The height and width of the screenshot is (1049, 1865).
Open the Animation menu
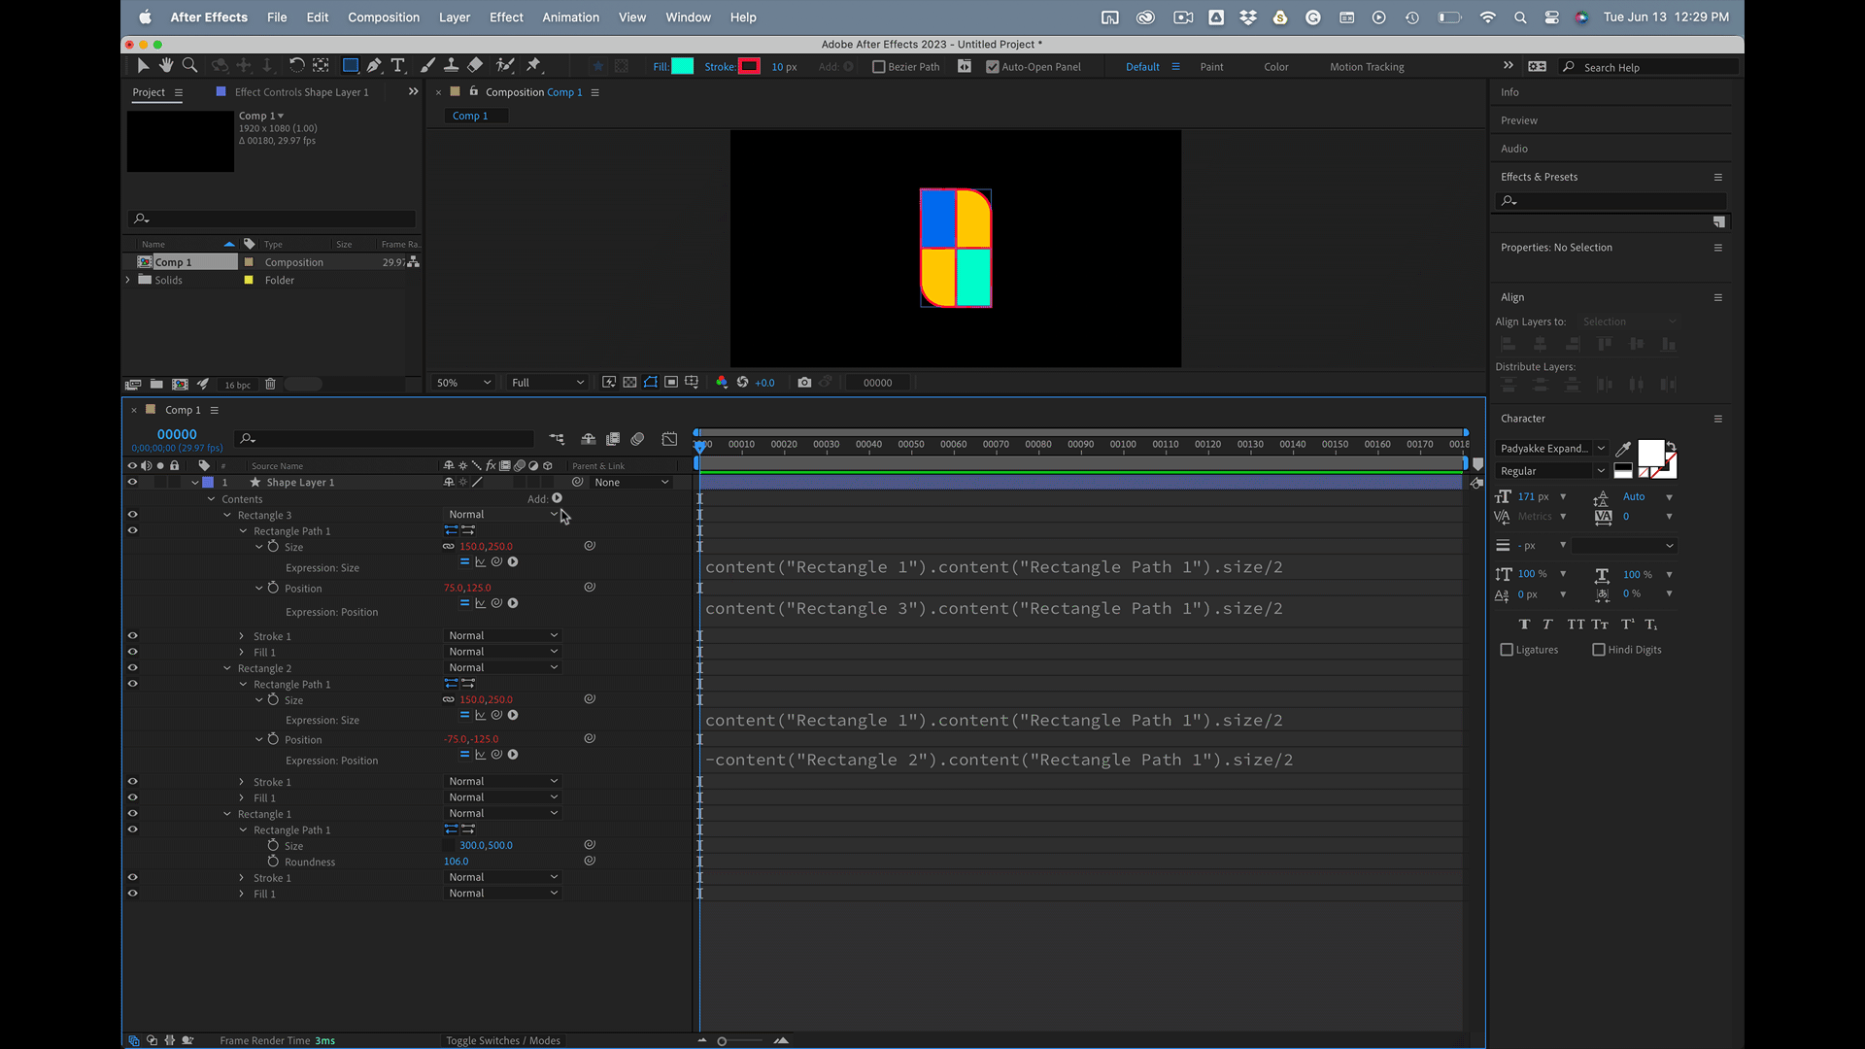pos(570,17)
